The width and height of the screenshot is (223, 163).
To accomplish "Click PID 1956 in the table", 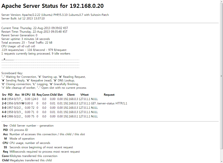I will (10, 103).
